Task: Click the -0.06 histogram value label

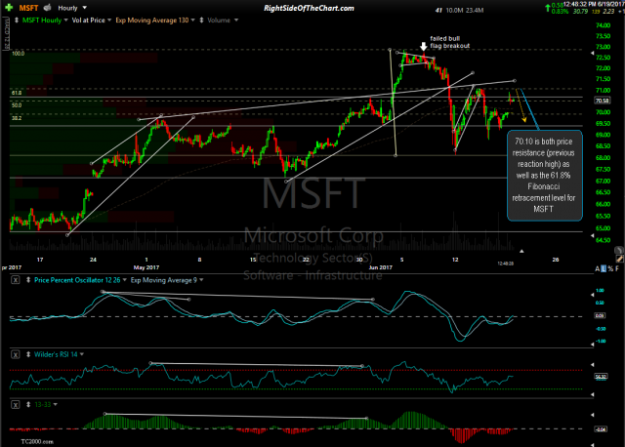Action: [x=601, y=429]
